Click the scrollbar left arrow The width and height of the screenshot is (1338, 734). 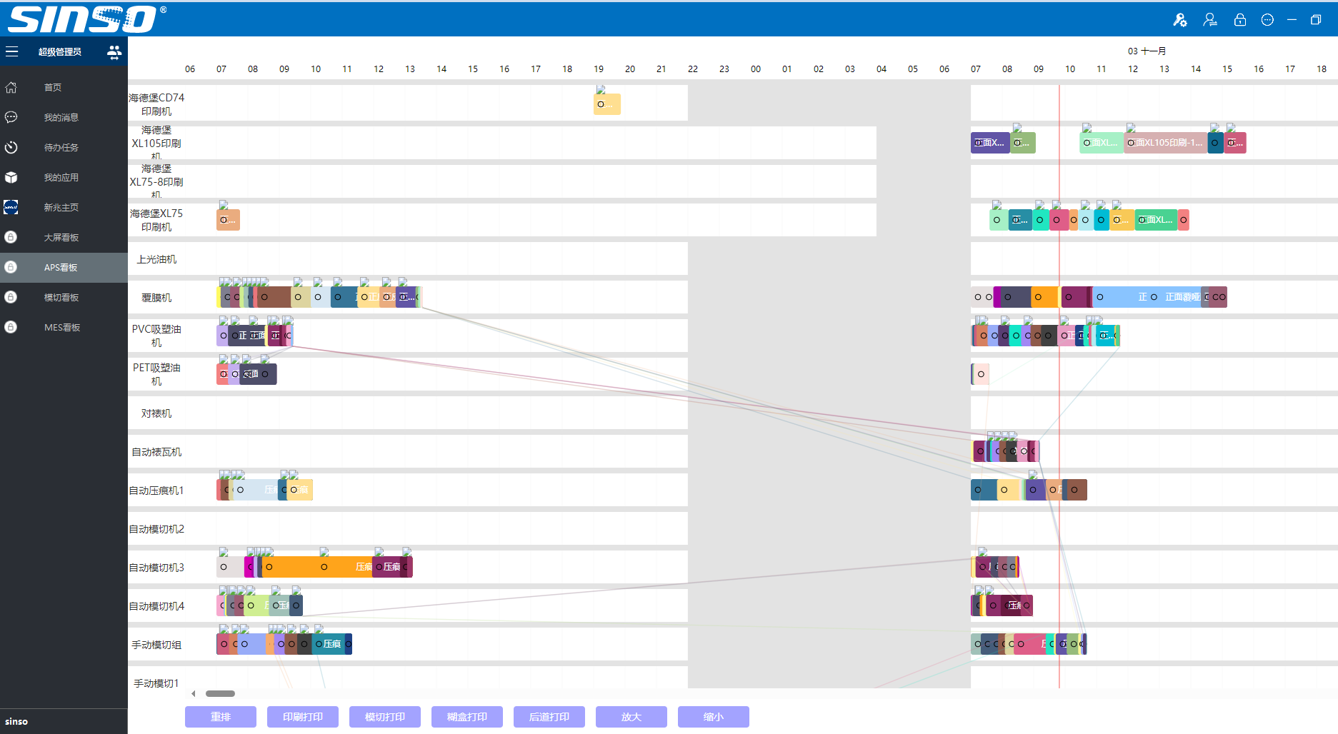[x=193, y=693]
